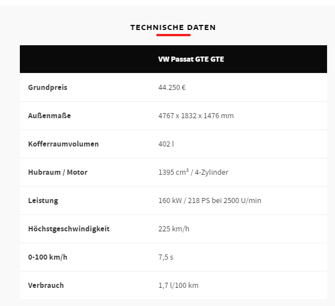The width and height of the screenshot is (335, 306).
Task: Select the 160 kW / 218 PS value
Action: (x=184, y=200)
